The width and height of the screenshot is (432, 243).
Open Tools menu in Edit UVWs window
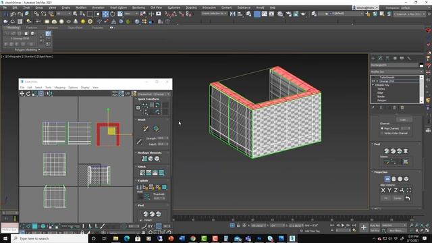(48, 87)
